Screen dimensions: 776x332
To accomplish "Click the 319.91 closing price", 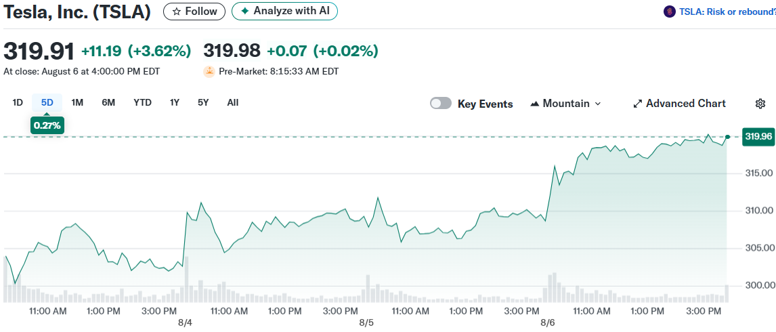I will coord(39,51).
